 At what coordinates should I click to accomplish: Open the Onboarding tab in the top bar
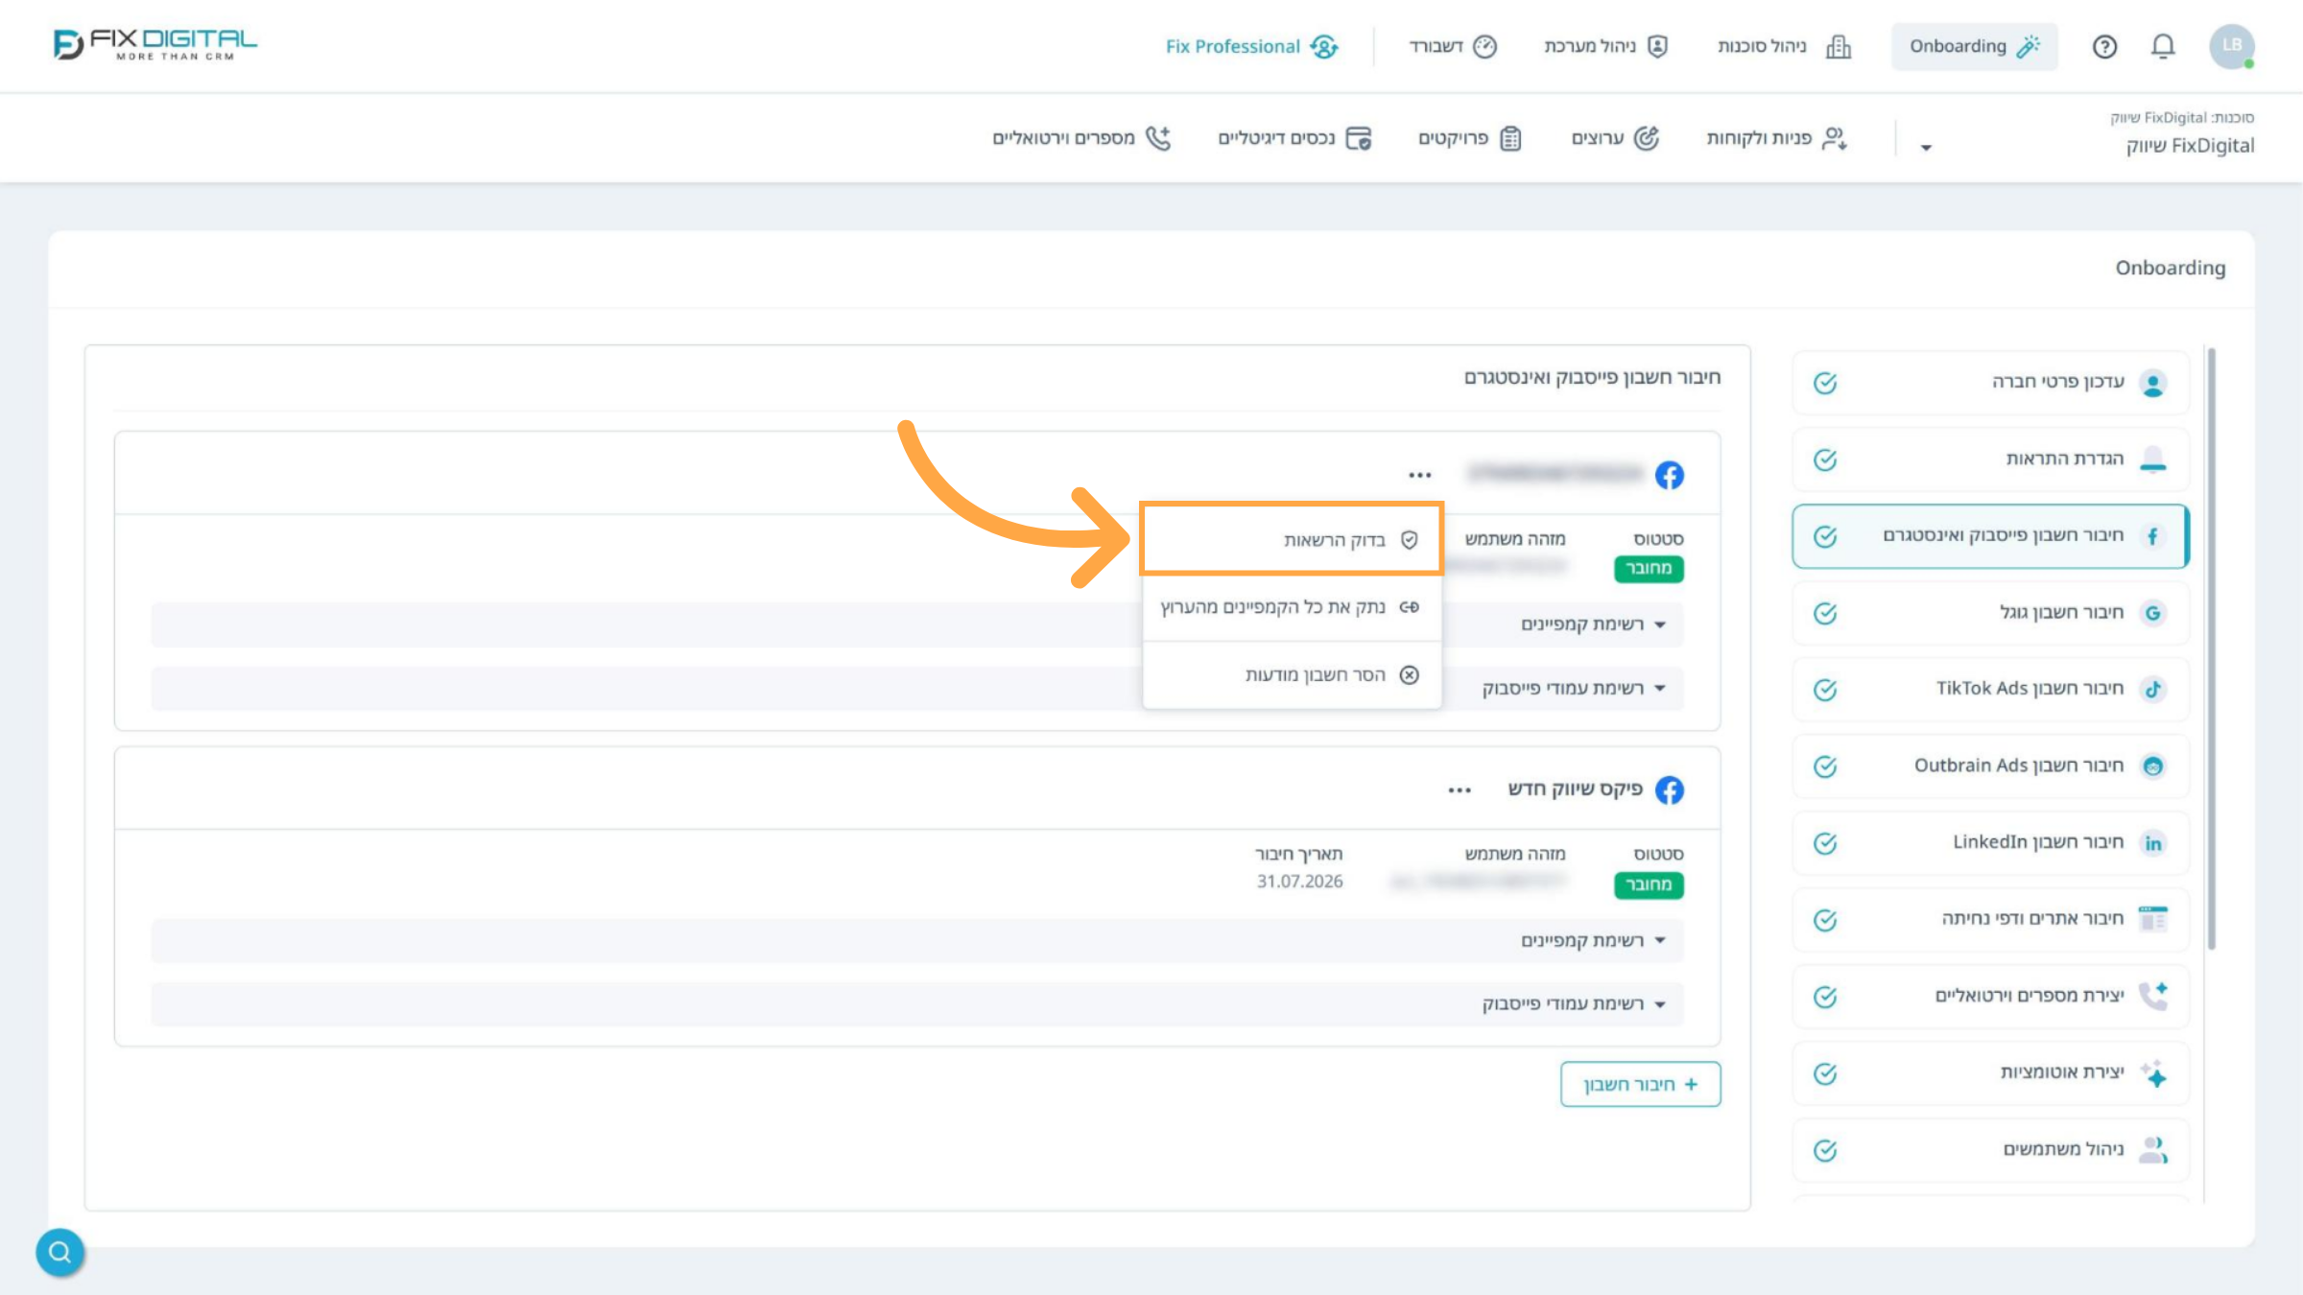[1974, 46]
